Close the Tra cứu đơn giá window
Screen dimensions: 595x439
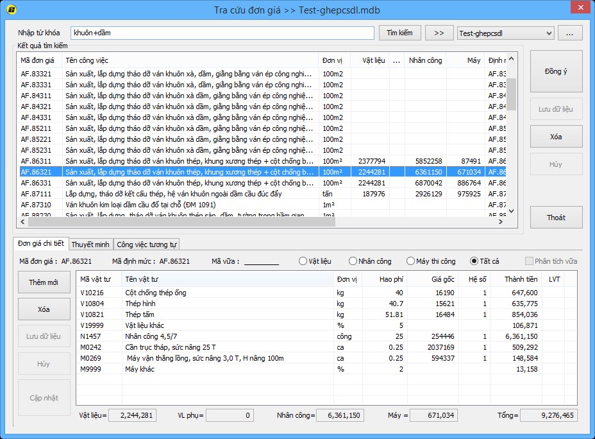click(579, 8)
